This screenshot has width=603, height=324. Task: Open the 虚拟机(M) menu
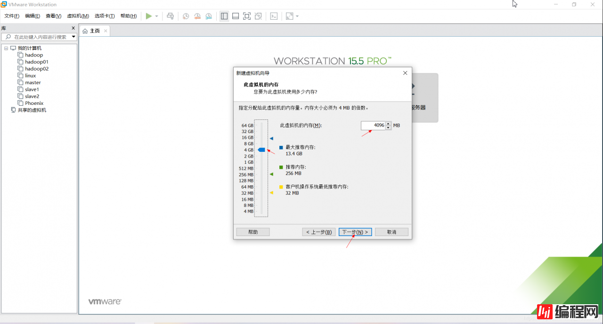78,16
